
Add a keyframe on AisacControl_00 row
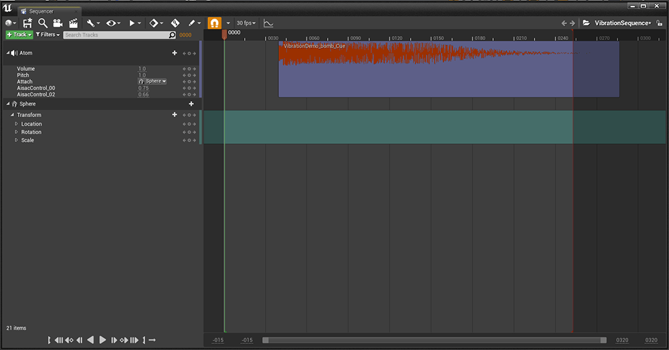(189, 88)
